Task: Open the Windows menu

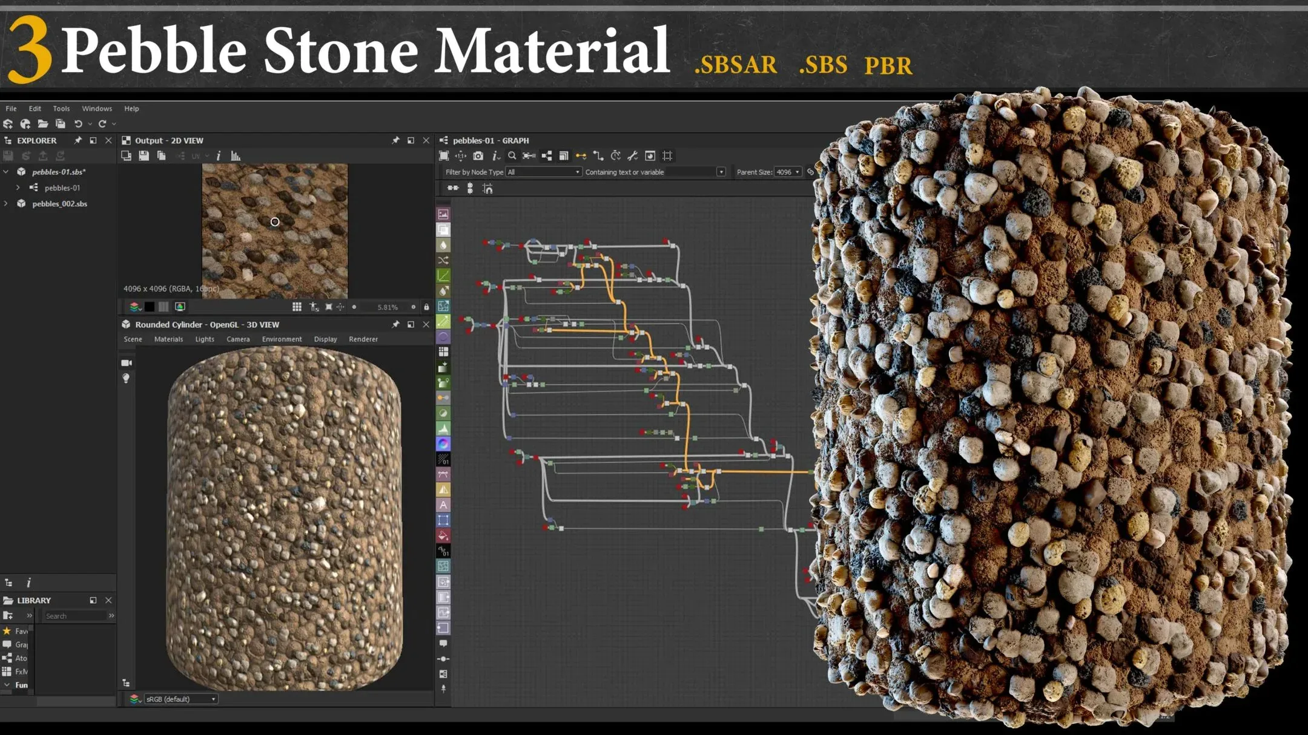Action: coord(97,109)
